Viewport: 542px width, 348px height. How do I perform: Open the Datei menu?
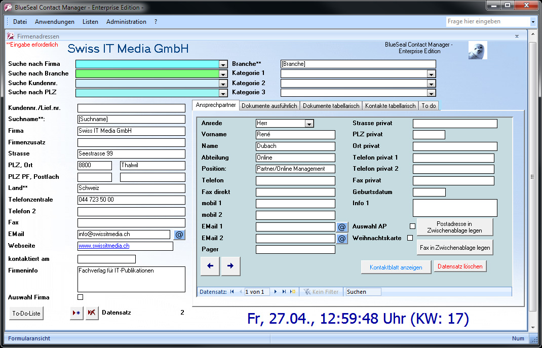(x=20, y=21)
